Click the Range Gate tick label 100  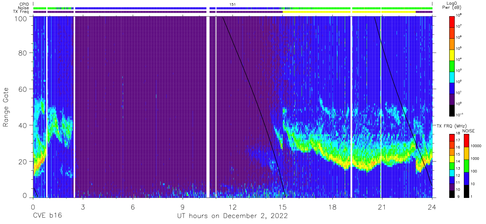pos(21,19)
